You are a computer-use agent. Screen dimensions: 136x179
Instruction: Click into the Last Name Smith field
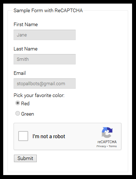click(x=45, y=59)
